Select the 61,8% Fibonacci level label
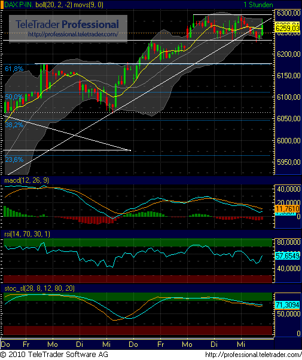This screenshot has width=302, height=360. (14, 69)
